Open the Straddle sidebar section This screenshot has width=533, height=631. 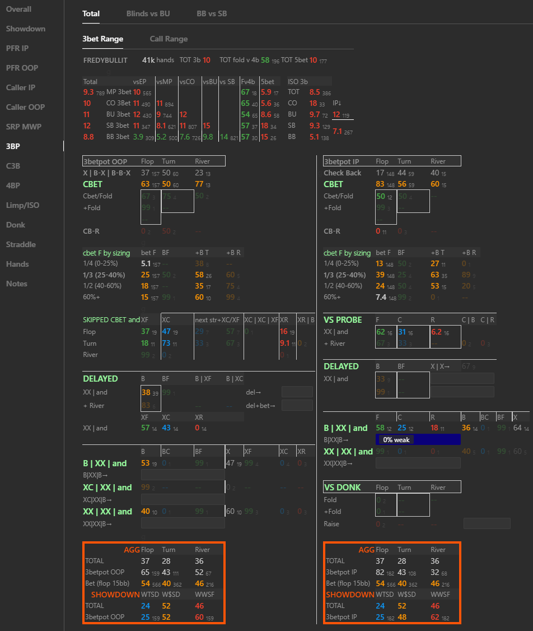pos(21,245)
